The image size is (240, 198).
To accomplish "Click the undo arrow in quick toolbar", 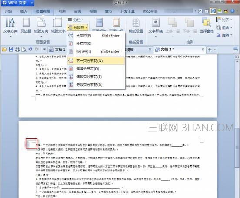I will point(30,50).
